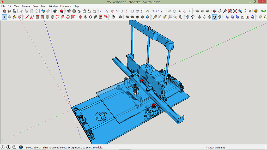267x150 pixels.
Task: Pick the Protractor tool
Action: click(x=165, y=17)
